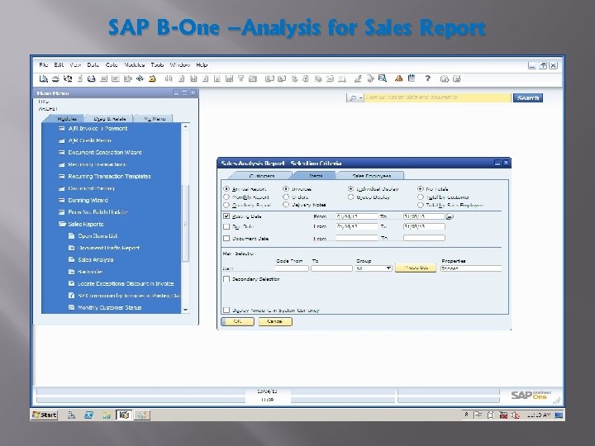
Task: Select the Group Display radio button
Action: [x=350, y=197]
